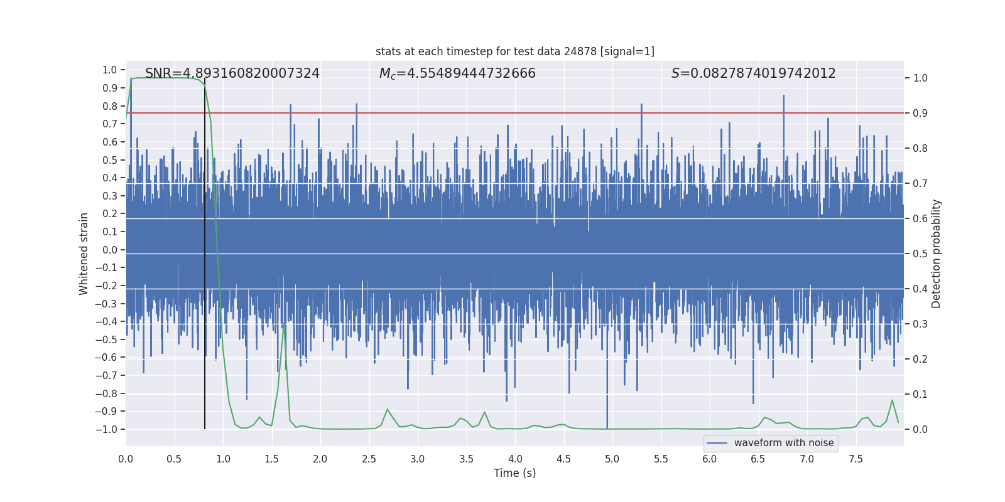Click the 'Detection probability' right axis label
The width and height of the screenshot is (1005, 502).
pos(937,254)
